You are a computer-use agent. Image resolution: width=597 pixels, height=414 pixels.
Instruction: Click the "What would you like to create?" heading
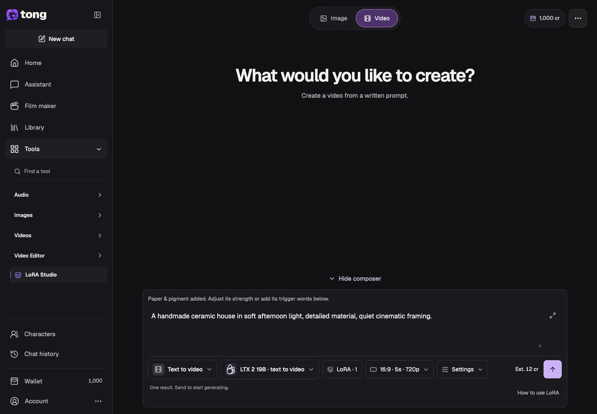click(x=355, y=75)
